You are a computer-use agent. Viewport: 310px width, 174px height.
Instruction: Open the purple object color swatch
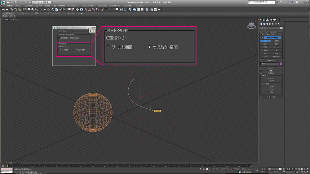tap(281, 64)
